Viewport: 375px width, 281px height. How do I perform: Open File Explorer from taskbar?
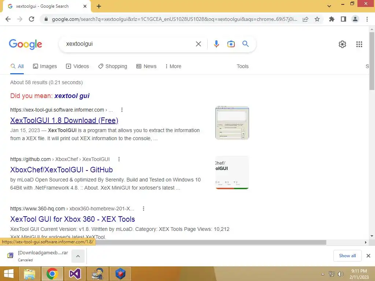point(30,274)
